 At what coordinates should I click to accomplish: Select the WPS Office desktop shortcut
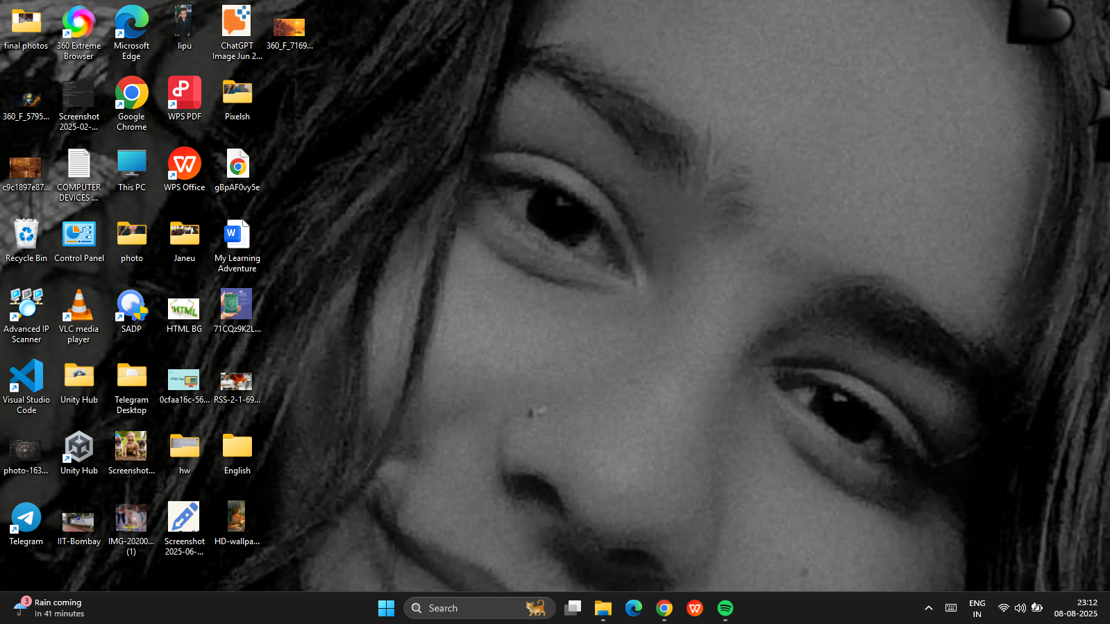coord(184,165)
